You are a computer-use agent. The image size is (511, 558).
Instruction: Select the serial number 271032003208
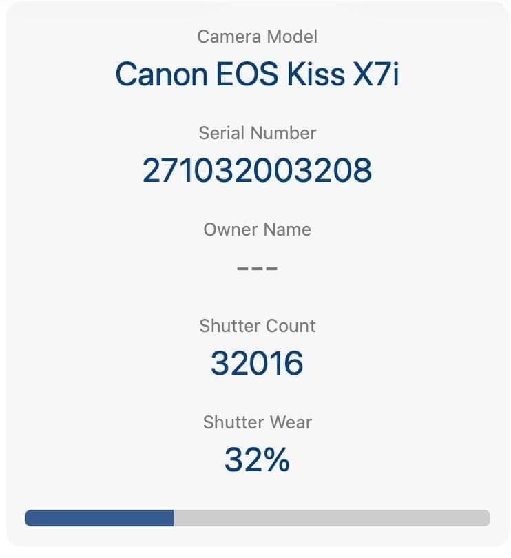[x=257, y=170]
